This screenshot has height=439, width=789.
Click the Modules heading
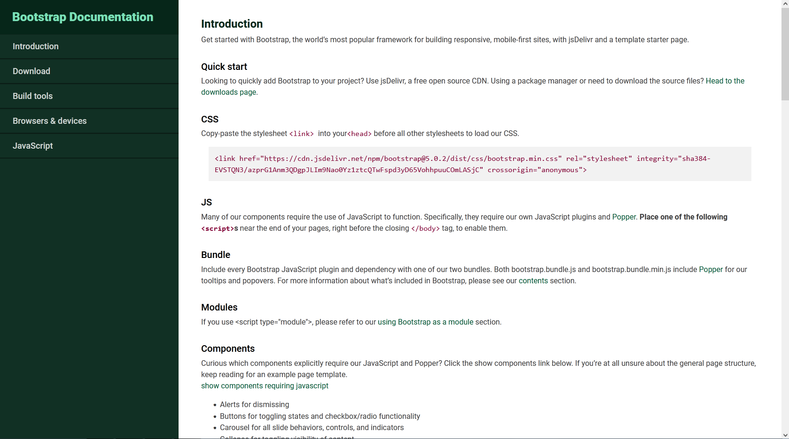(x=219, y=307)
